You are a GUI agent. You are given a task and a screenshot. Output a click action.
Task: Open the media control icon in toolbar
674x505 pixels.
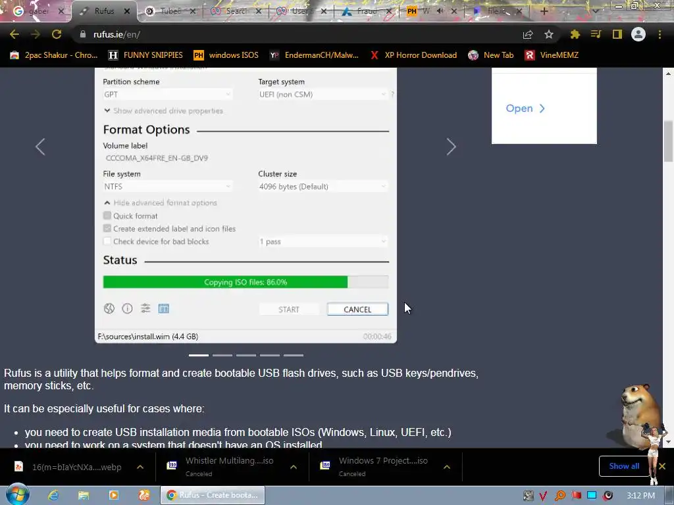[x=596, y=34]
